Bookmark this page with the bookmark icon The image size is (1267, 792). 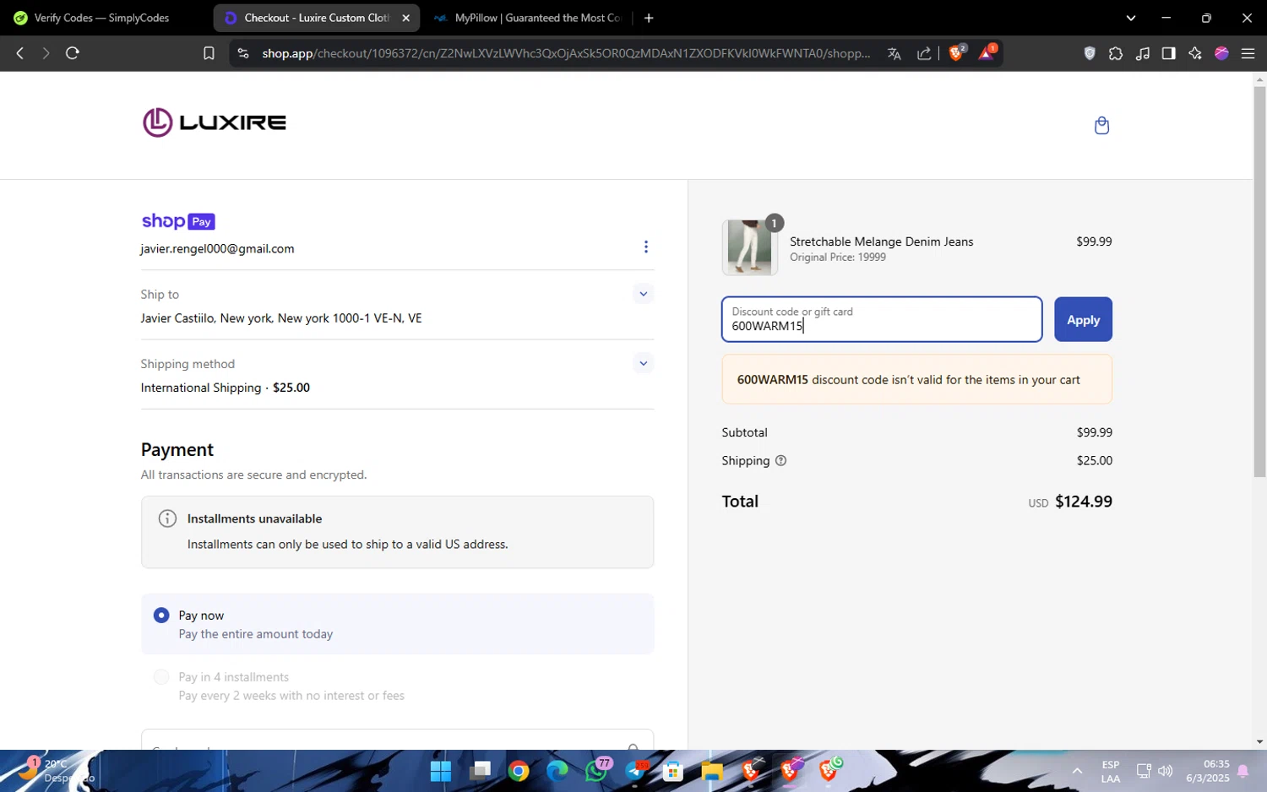click(x=209, y=53)
